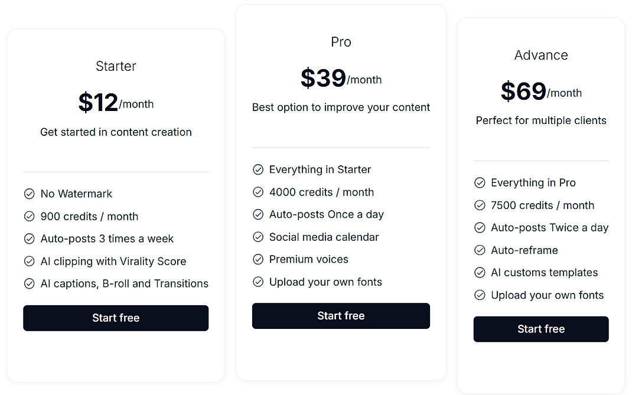This screenshot has width=632, height=395.
Task: Click the checkmark icon beside Everything in Pro
Action: pyautogui.click(x=480, y=182)
